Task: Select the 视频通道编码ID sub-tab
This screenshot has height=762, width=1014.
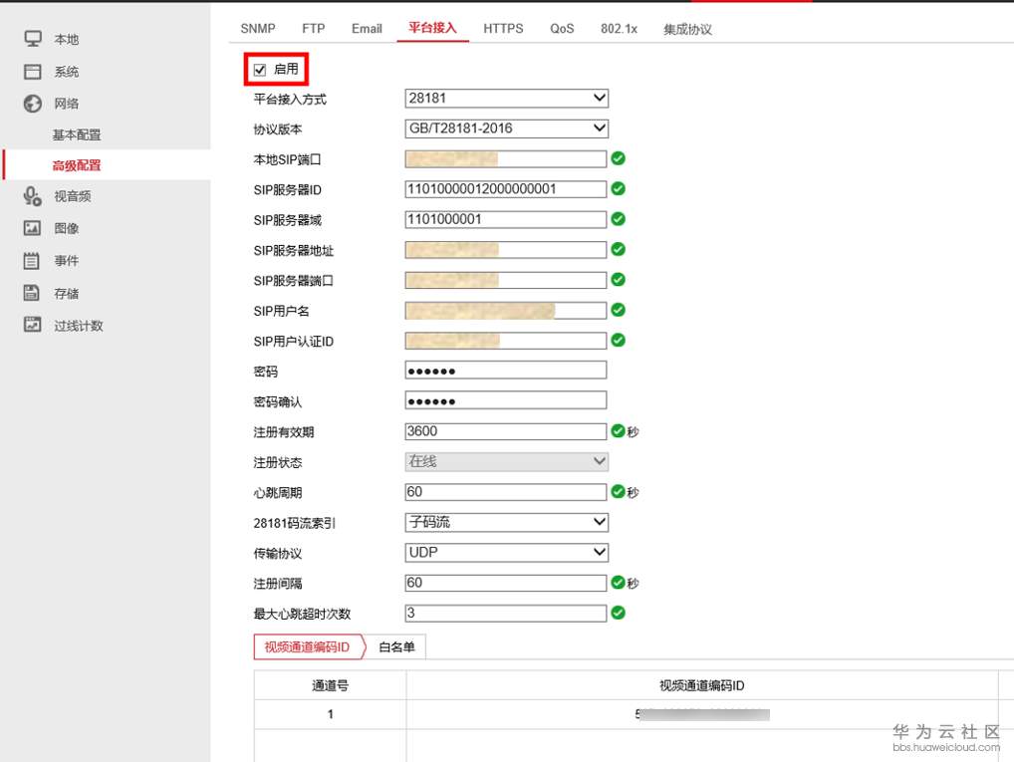Action: tap(308, 646)
